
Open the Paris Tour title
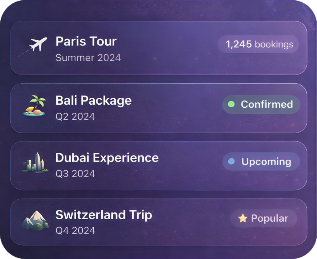coord(86,41)
